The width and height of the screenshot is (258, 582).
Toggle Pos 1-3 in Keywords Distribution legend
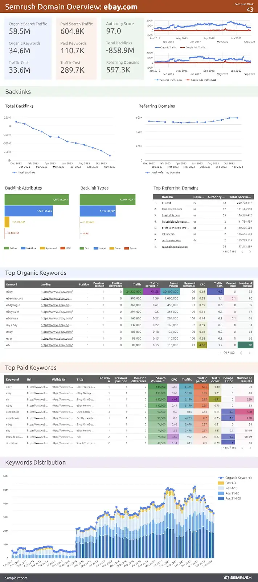tap(226, 483)
